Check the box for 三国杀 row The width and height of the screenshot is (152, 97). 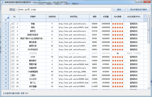click(x=13, y=75)
